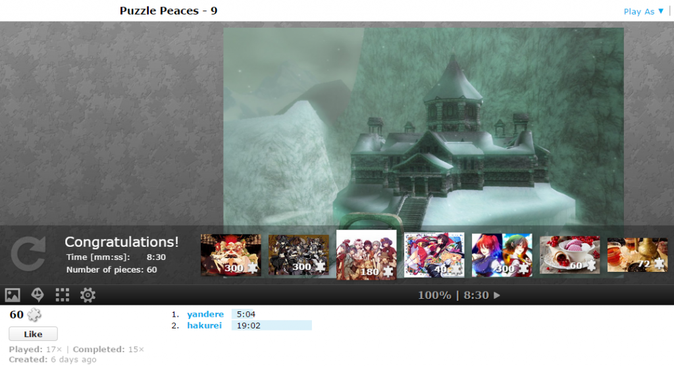
Task: Open the dark 300-piece group puzzle thumbnail
Action: [299, 255]
